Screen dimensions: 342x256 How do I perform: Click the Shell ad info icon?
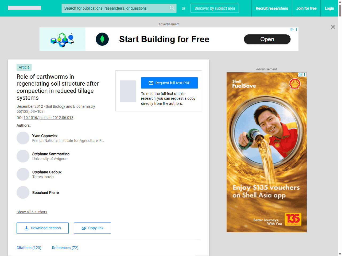click(300, 74)
